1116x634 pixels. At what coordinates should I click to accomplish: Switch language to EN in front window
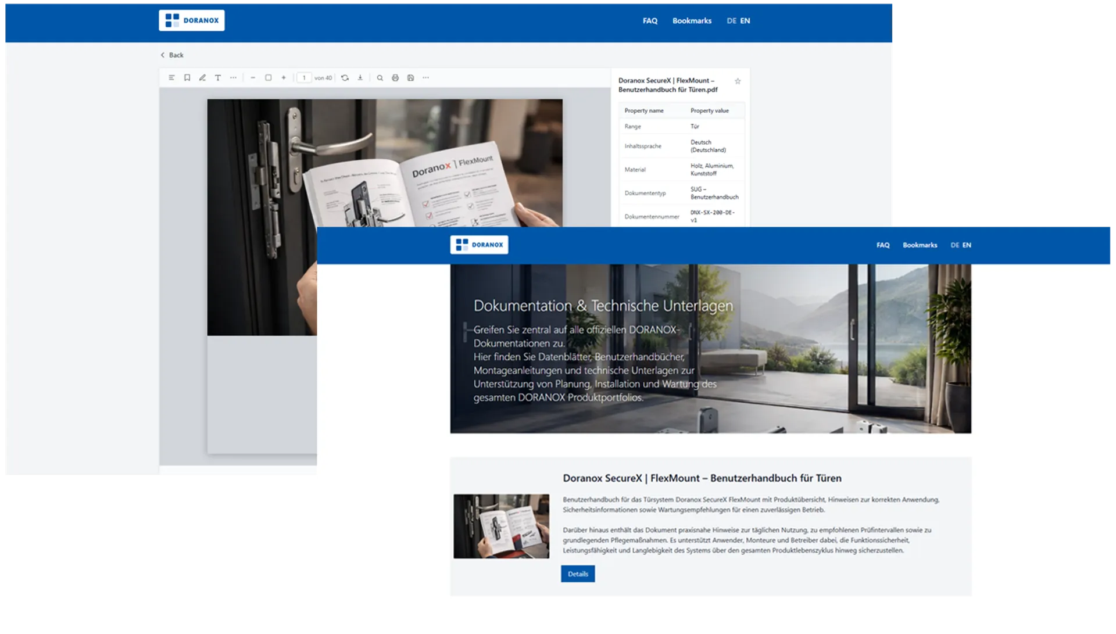pos(967,245)
